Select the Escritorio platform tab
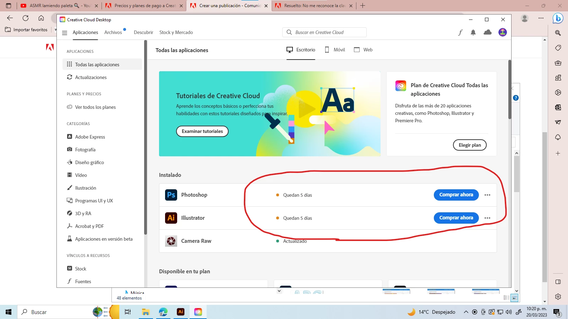 [301, 50]
